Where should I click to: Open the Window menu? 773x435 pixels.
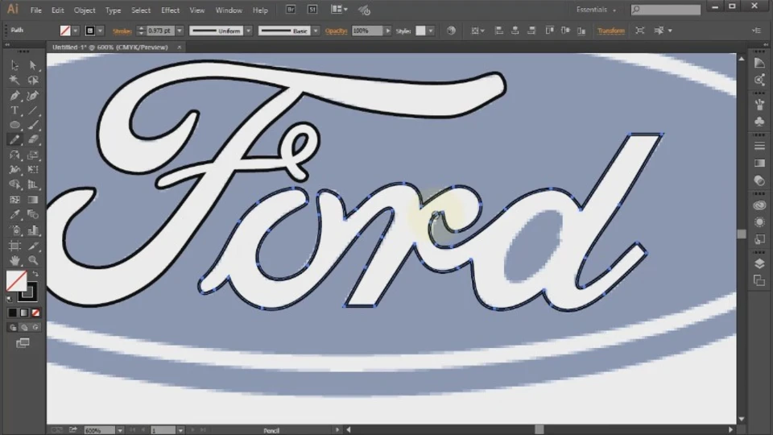coord(229,10)
